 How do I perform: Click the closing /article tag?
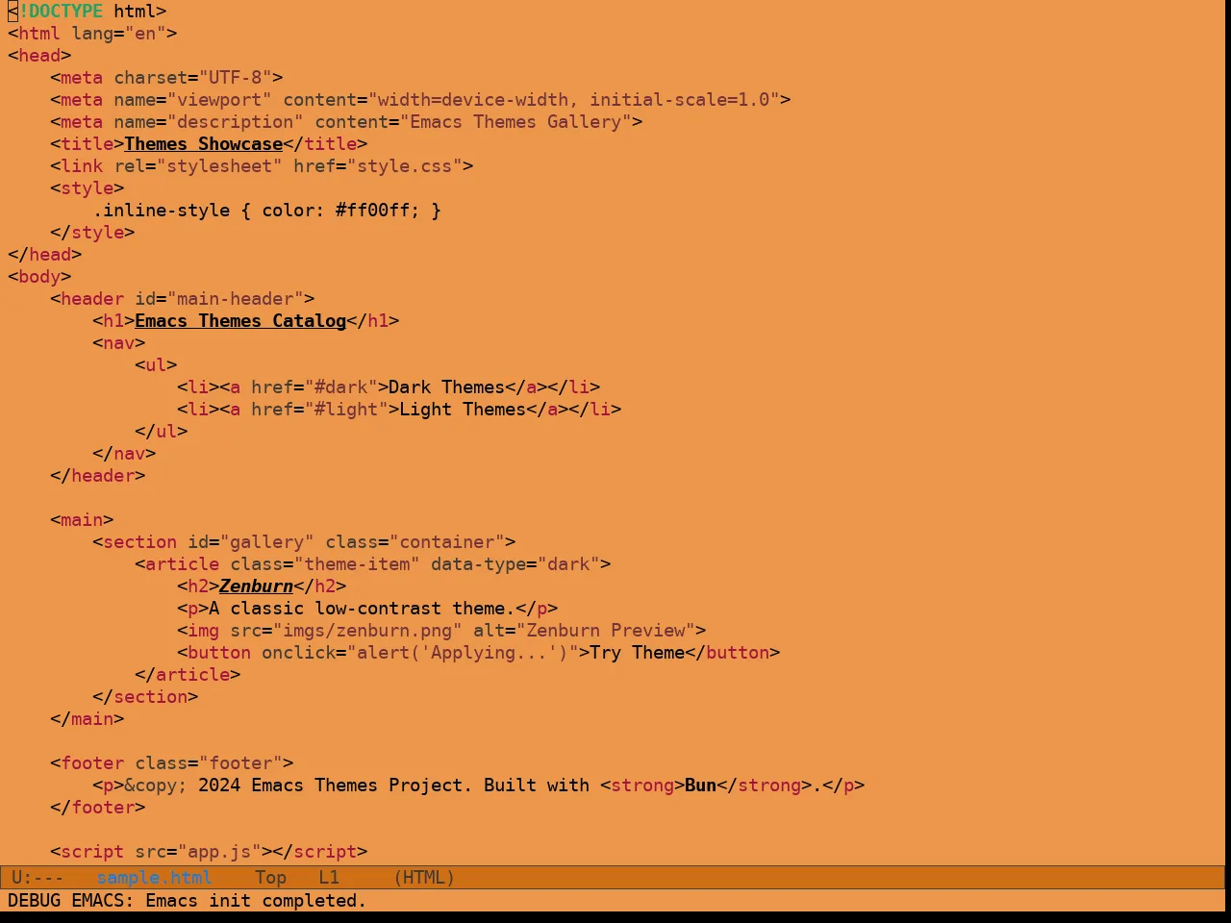tap(188, 675)
